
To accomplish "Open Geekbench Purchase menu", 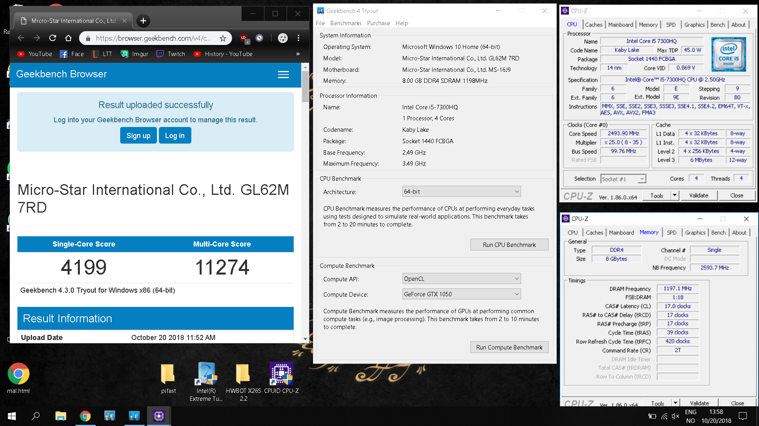I will click(x=378, y=23).
